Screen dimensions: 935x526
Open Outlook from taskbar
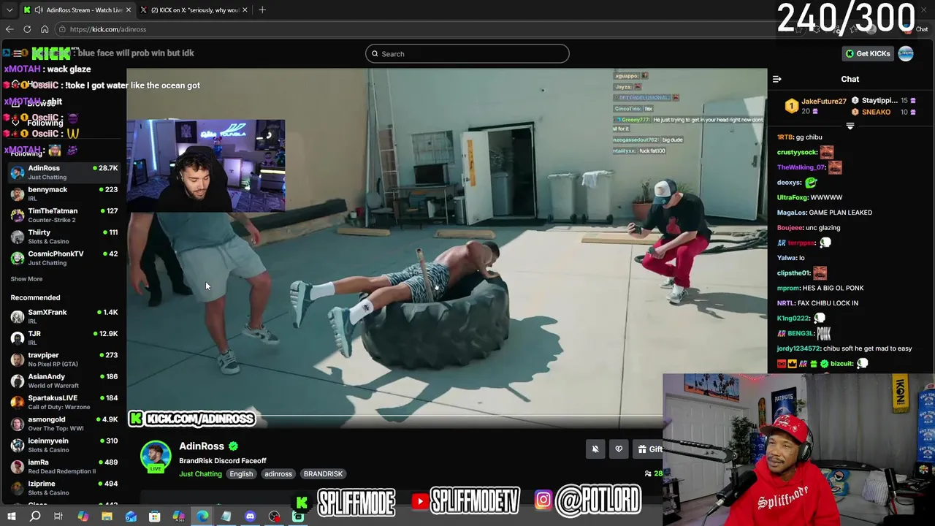click(131, 517)
